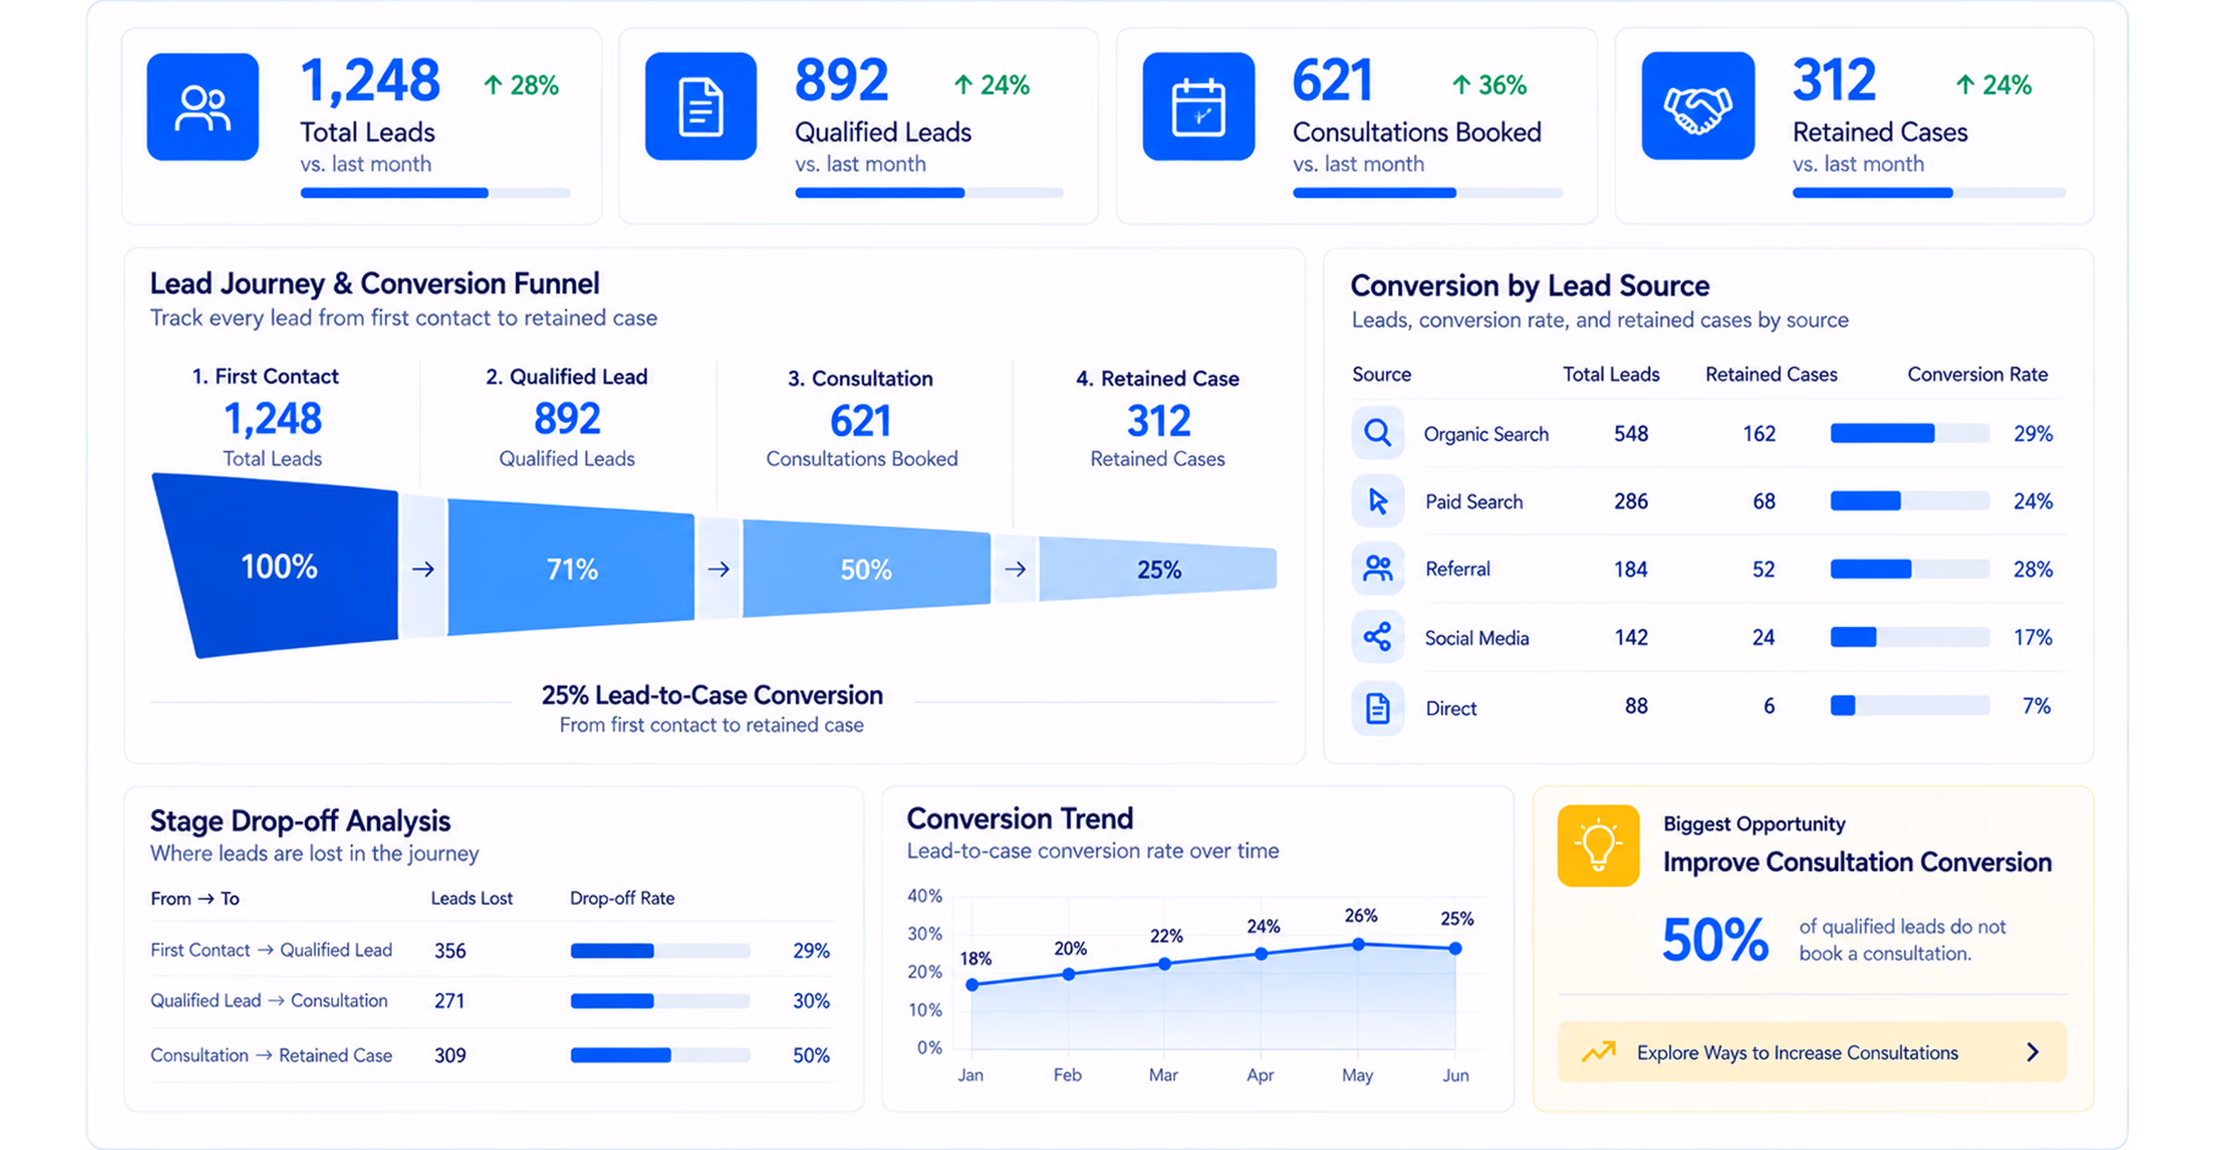Click the trending arrow icon beside Explore Ways
The width and height of the screenshot is (2215, 1150).
click(x=1598, y=1052)
